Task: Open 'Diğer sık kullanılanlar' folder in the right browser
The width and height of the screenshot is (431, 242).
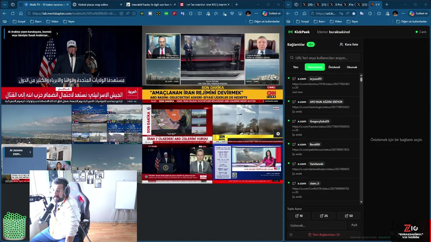Action: tap(411, 22)
